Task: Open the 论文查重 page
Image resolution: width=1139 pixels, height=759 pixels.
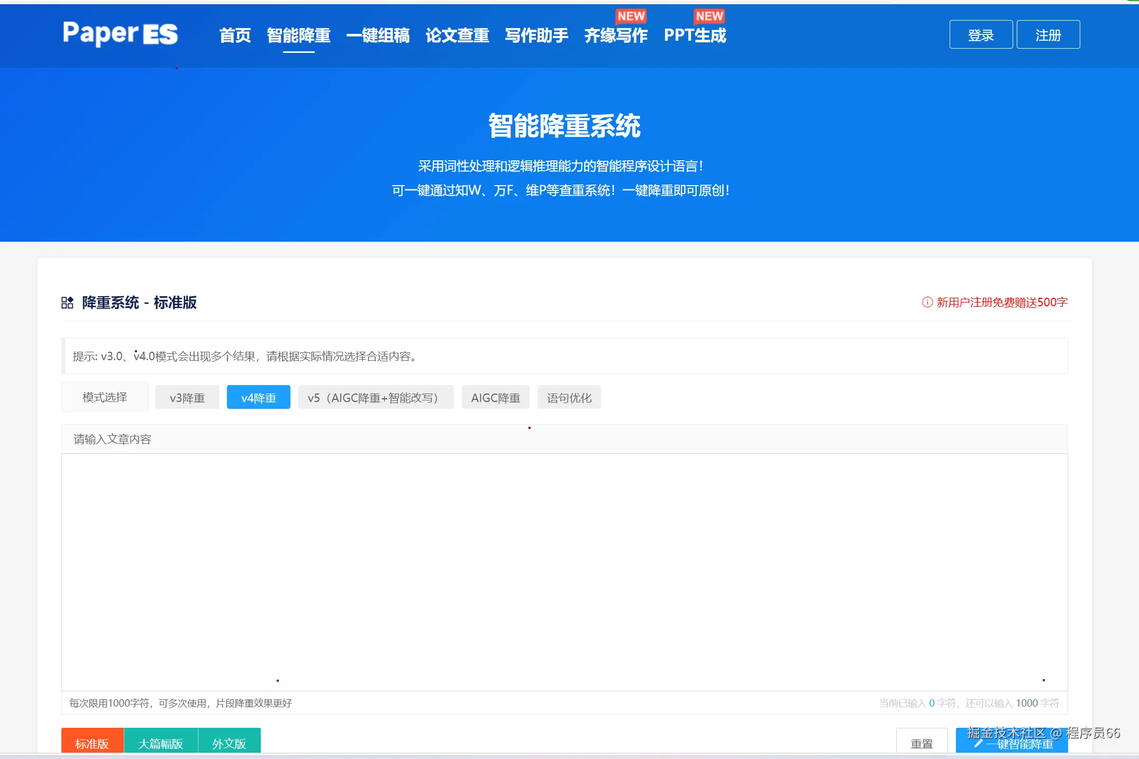Action: click(x=457, y=35)
